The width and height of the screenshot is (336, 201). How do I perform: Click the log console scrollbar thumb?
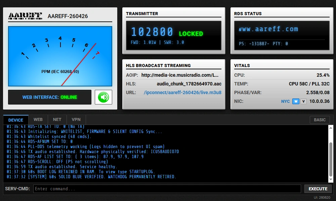click(x=331, y=159)
